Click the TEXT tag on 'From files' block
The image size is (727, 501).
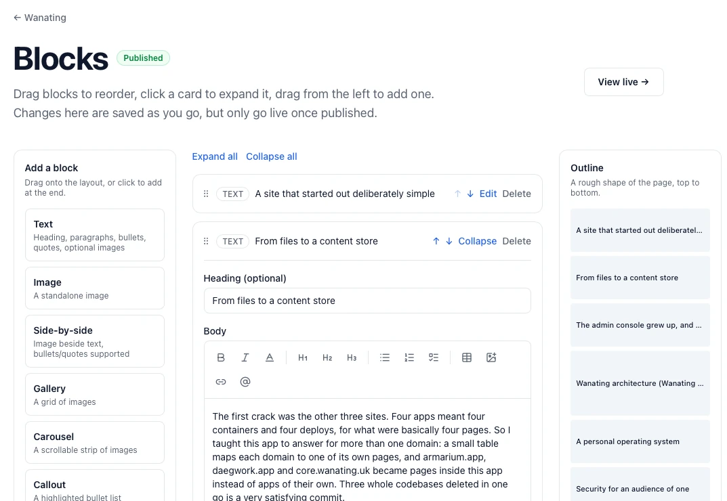pyautogui.click(x=233, y=241)
